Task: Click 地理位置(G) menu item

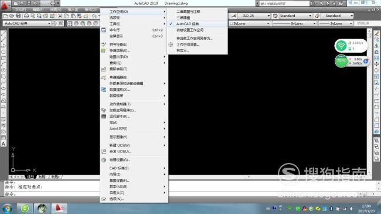Action: point(134,160)
